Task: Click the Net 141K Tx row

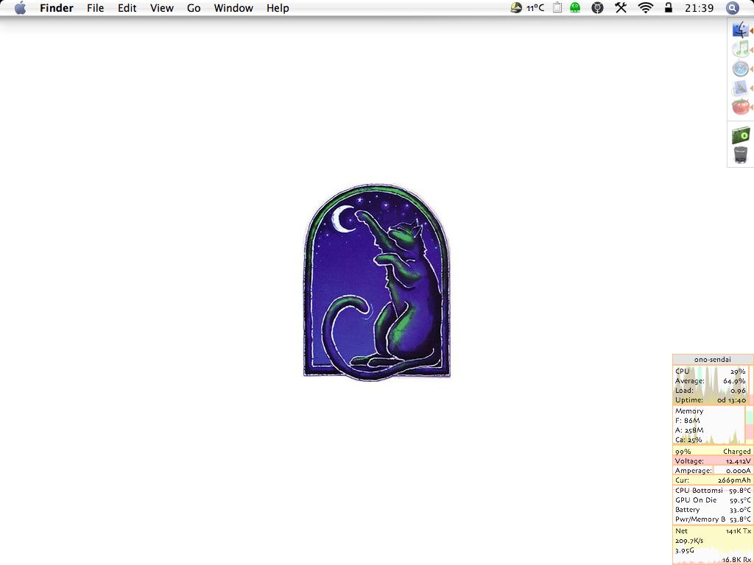Action: (x=713, y=531)
